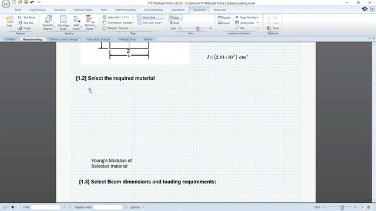Open Help with the question mark icon
The image size is (376, 211).
[372, 9]
